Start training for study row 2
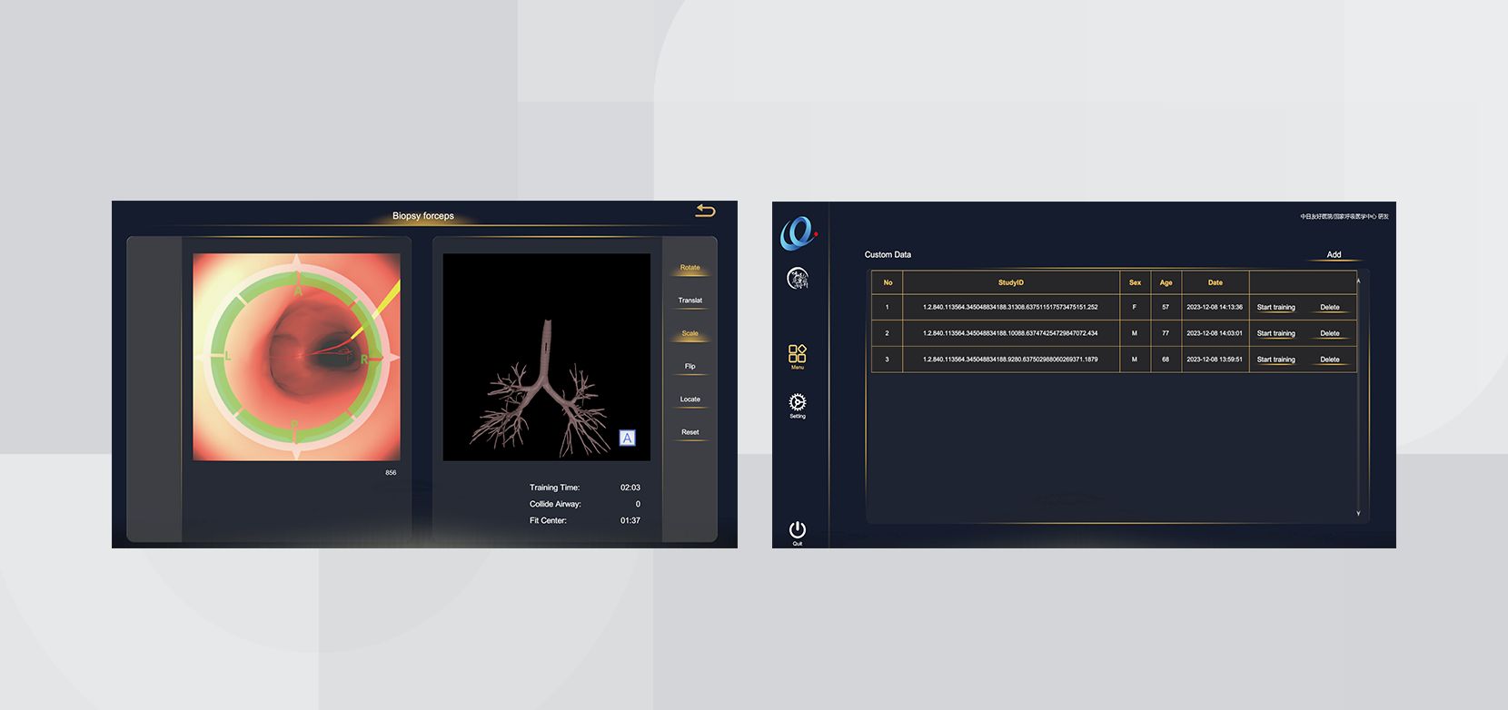Screen dimensions: 1508x710 point(1275,333)
